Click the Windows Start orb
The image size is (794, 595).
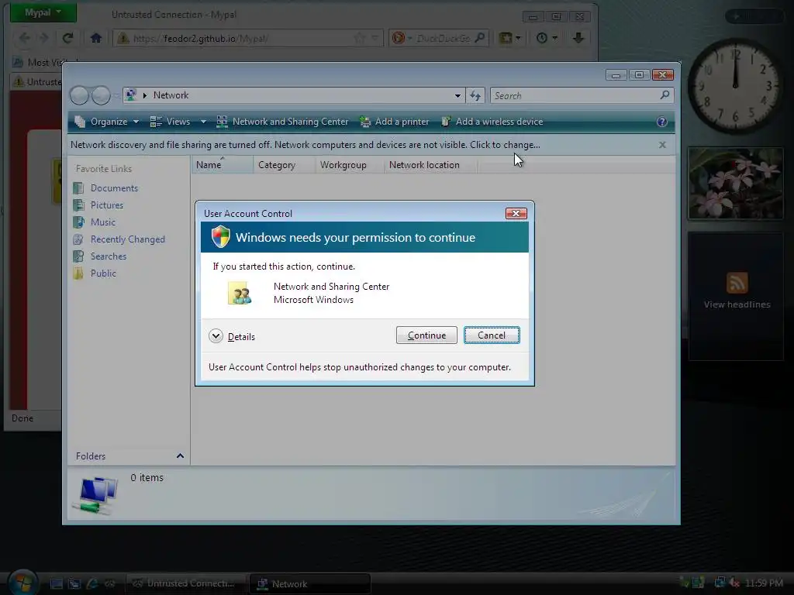coord(22,582)
